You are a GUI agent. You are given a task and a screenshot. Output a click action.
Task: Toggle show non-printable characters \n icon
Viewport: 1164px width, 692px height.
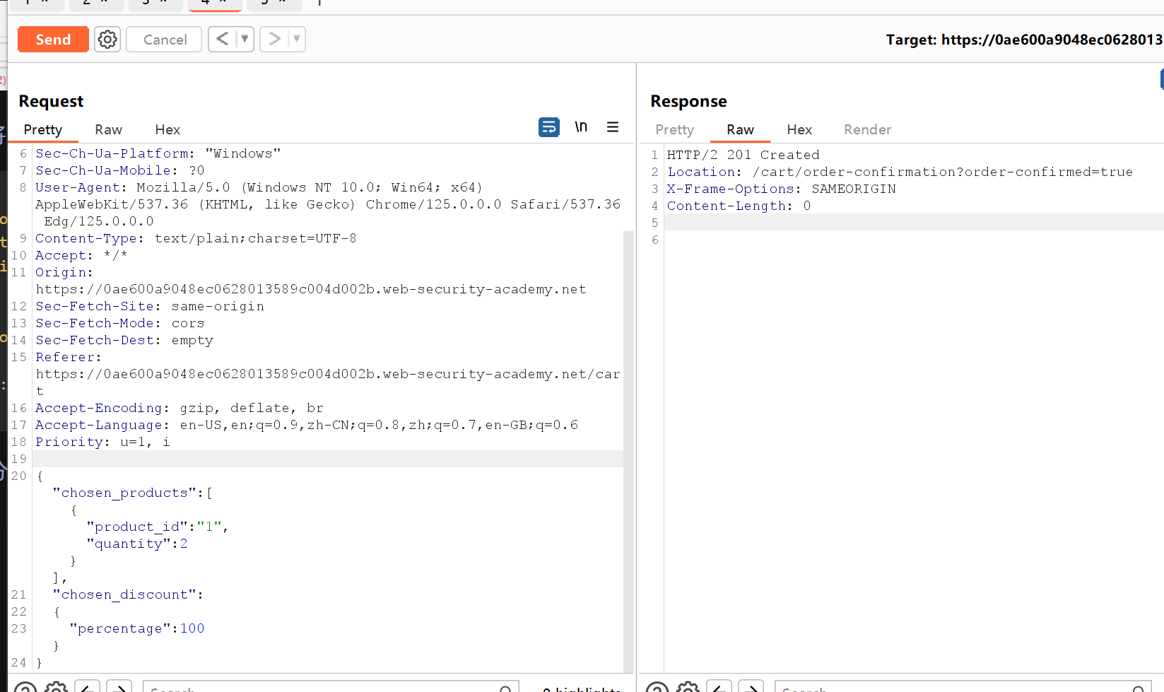pyautogui.click(x=581, y=127)
